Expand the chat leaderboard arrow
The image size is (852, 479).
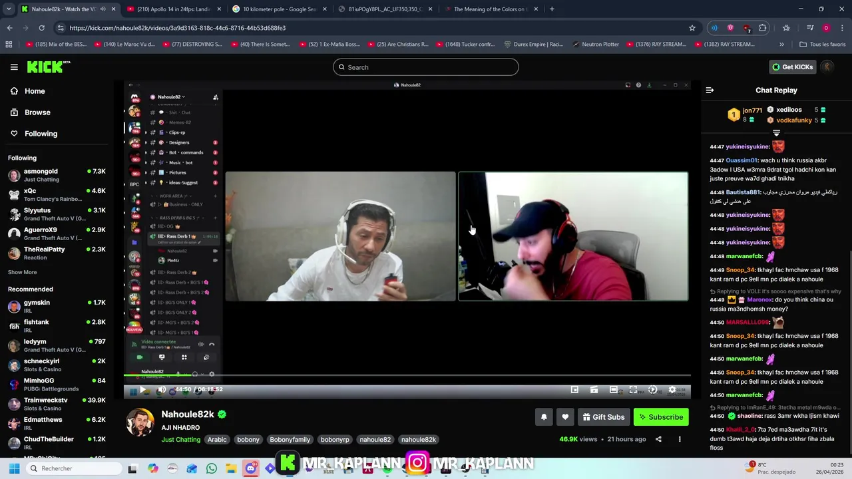(x=776, y=133)
